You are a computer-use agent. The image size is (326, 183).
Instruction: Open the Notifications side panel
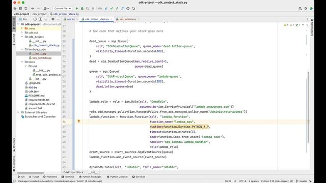point(312,27)
